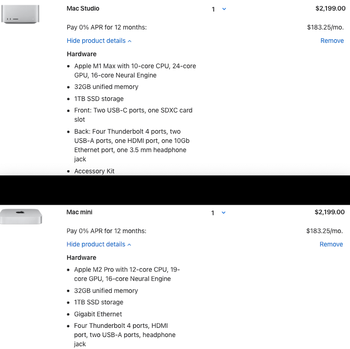Click the Accessory Kit list item
This screenshot has width=350, height=349.
[94, 171]
